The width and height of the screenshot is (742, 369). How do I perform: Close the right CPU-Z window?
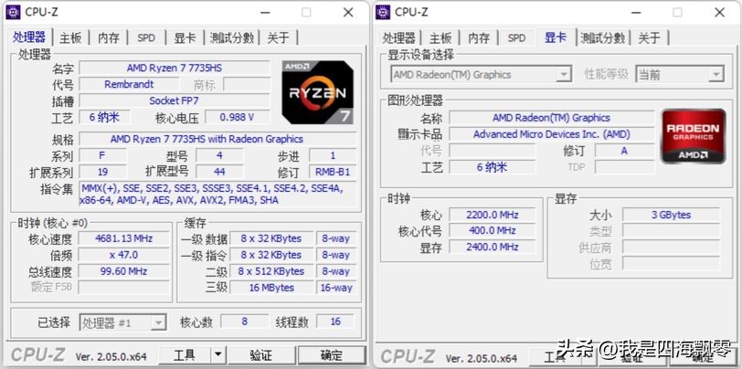coord(719,12)
